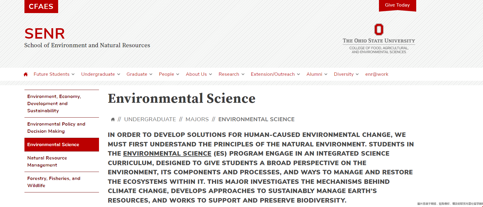Expand the Undergraduate menu chevron

119,74
